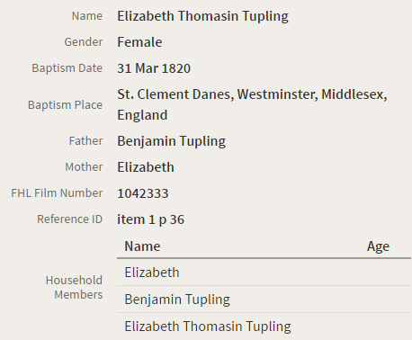Open Elizabeth Thomasin Tupling household entry
This screenshot has width=412, height=340.
pos(208,327)
